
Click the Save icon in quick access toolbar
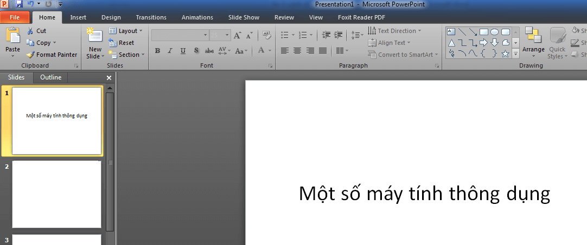coord(20,4)
